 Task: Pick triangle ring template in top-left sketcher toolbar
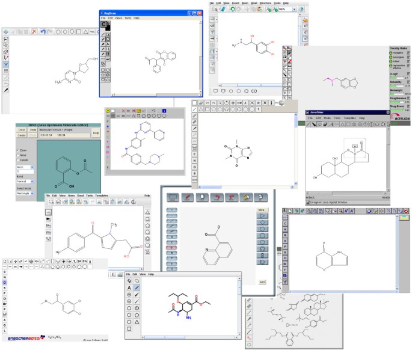tap(85, 32)
